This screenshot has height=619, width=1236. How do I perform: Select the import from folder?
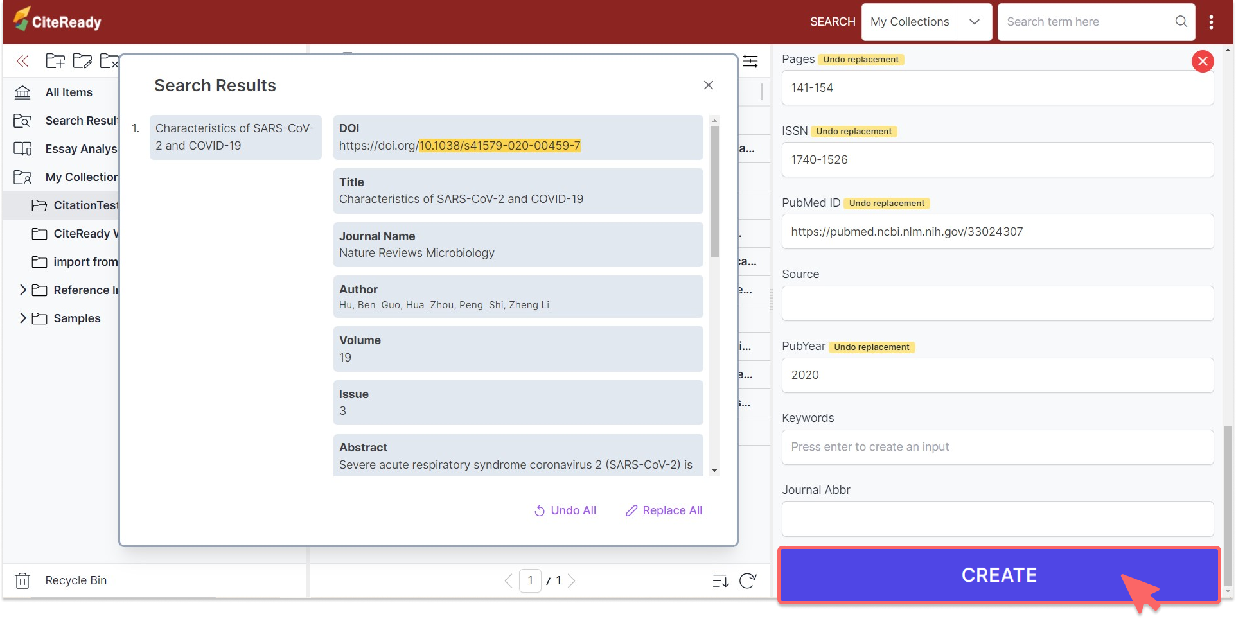tap(85, 262)
